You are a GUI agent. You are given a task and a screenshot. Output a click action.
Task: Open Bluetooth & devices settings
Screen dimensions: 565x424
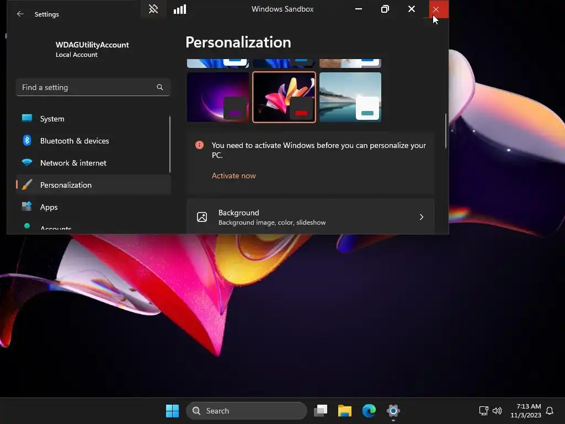(93, 141)
